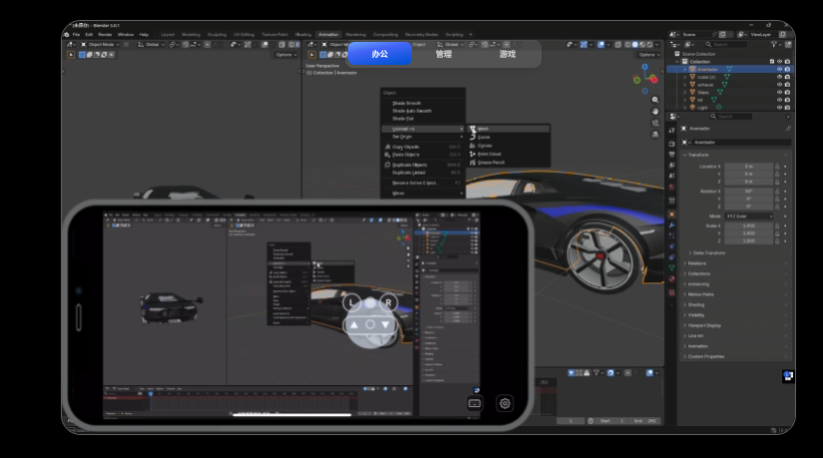Toggle lock on Location X

point(777,167)
